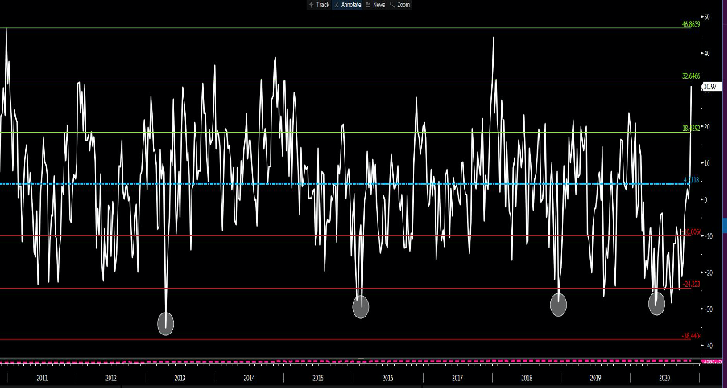
Task: Select the red -24.223 level label
Action: click(x=691, y=284)
